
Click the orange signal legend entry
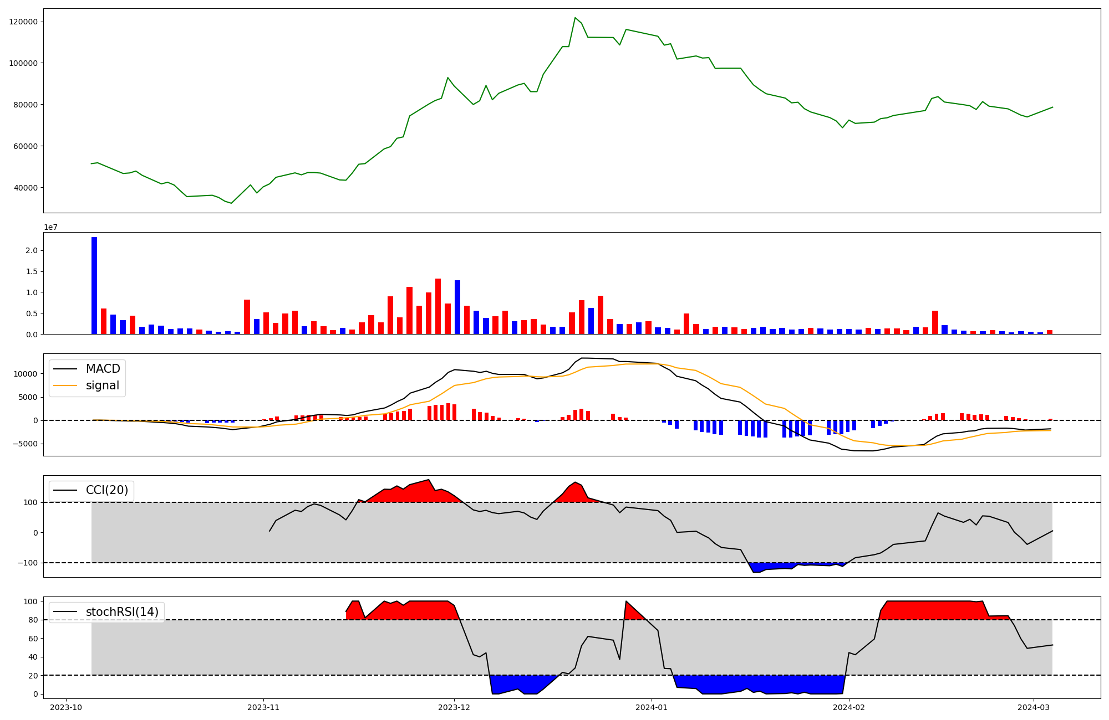pos(102,385)
